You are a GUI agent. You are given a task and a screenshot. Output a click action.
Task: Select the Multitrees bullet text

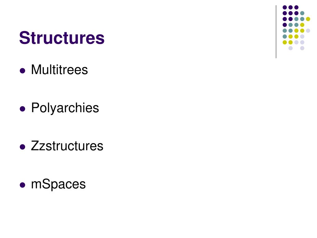tap(59, 70)
